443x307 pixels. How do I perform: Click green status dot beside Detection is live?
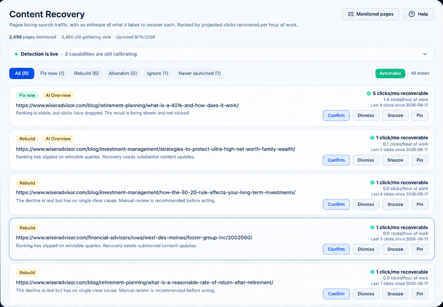16,54
